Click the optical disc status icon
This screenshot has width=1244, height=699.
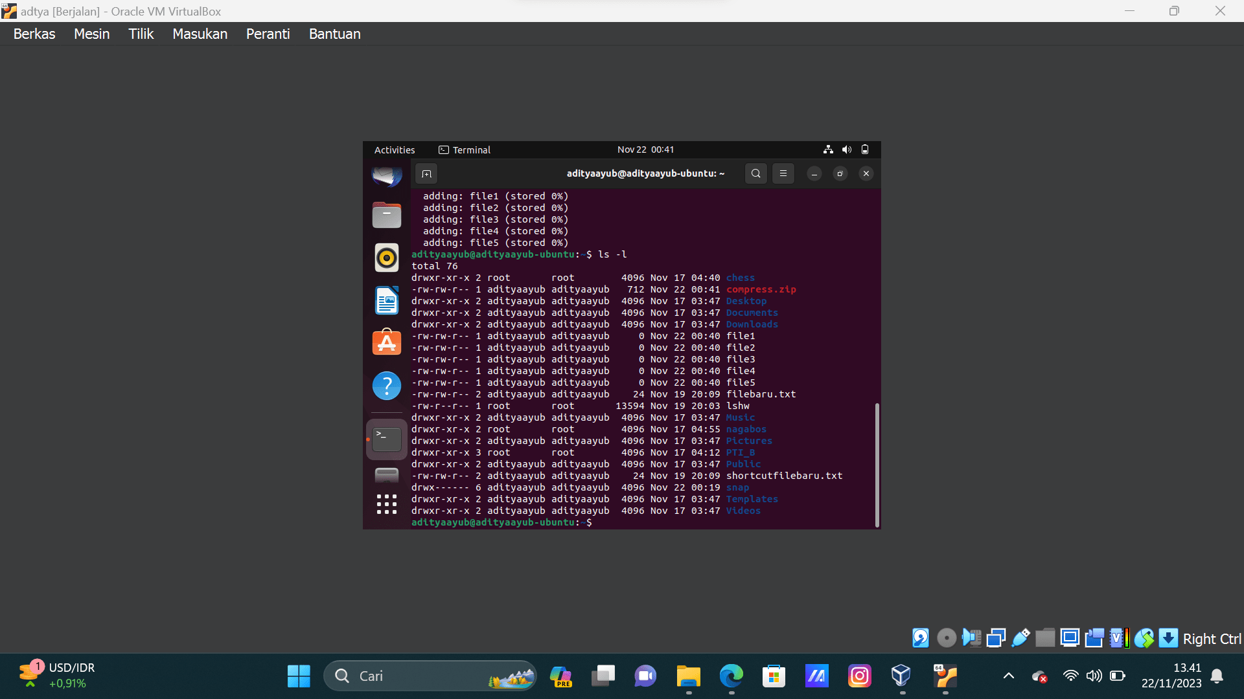coord(947,638)
